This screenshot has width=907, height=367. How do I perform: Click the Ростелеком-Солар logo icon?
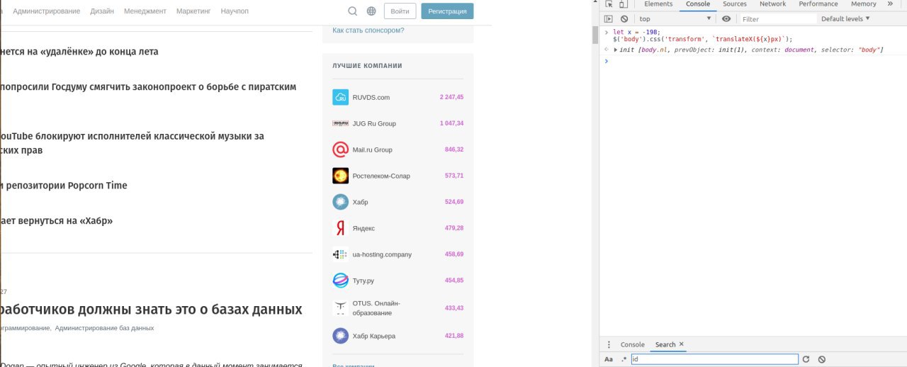click(x=340, y=176)
